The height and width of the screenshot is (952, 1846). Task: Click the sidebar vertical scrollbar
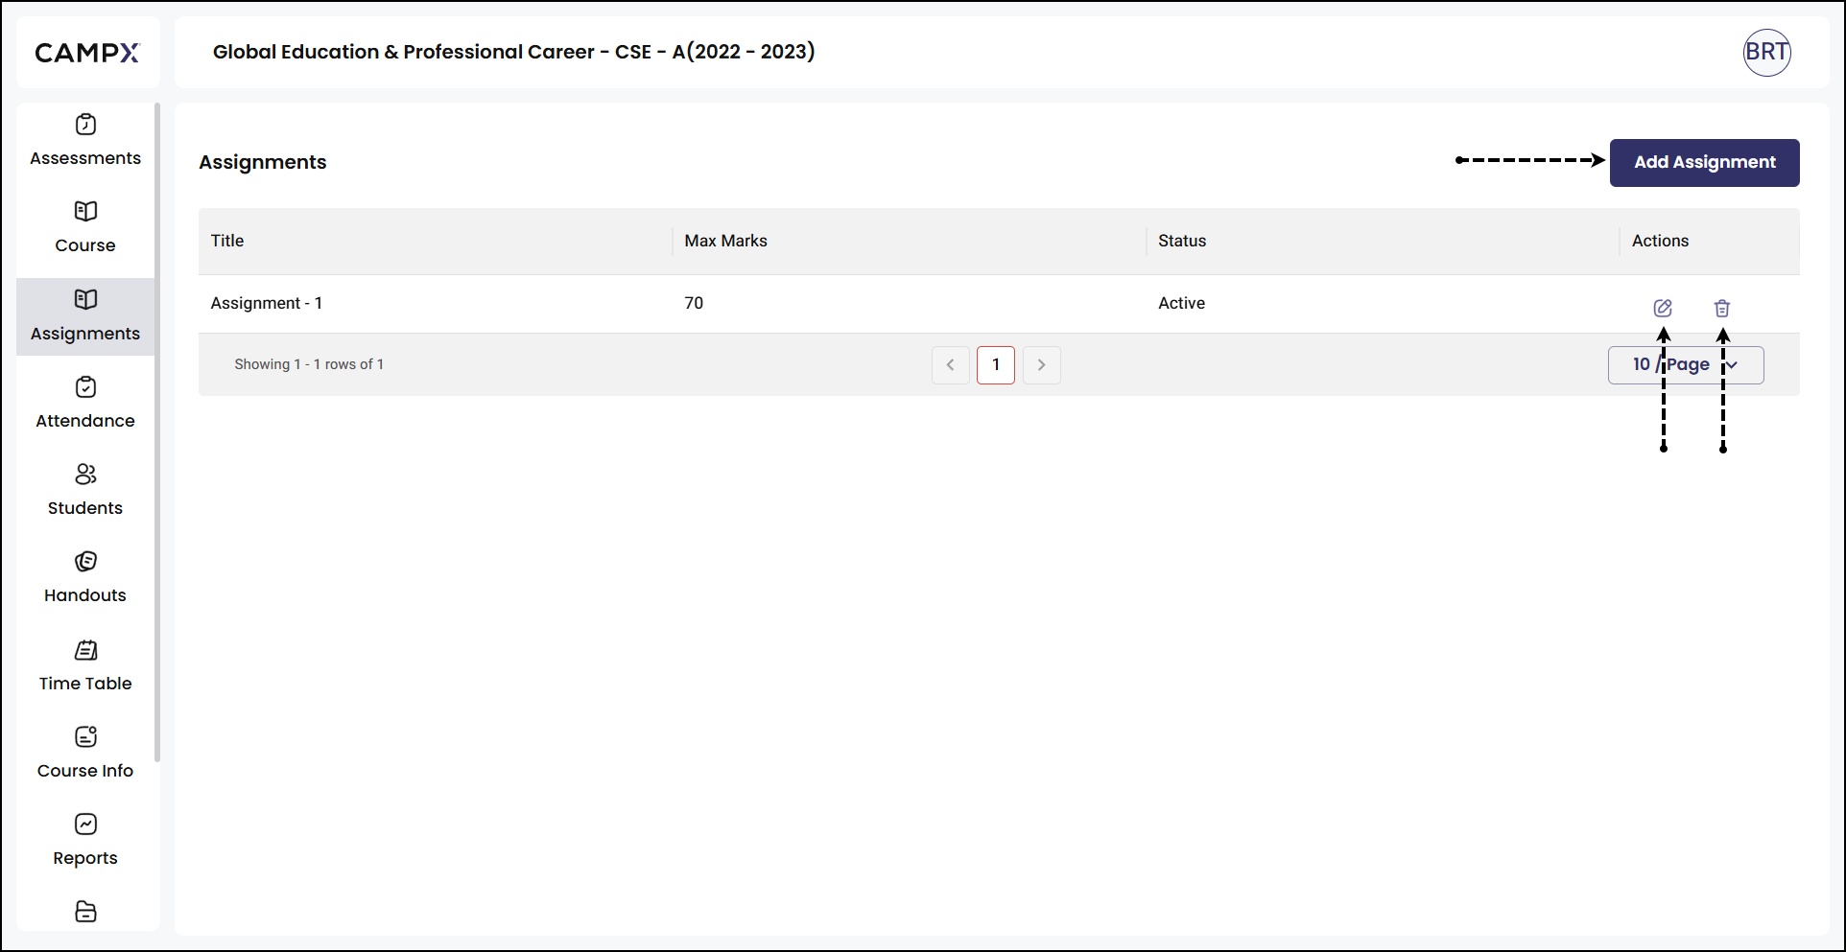(x=157, y=431)
